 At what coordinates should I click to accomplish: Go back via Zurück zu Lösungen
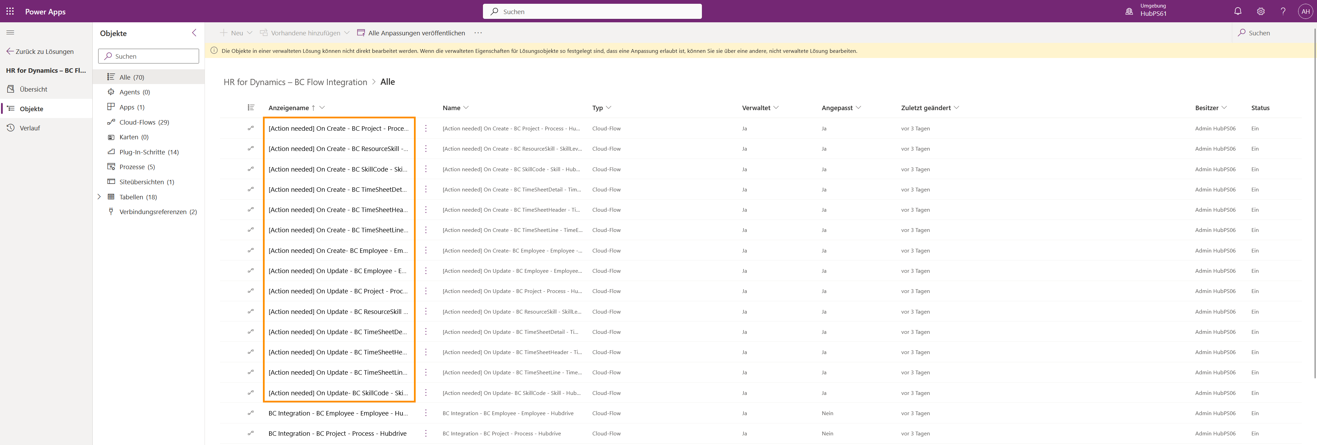pyautogui.click(x=40, y=51)
